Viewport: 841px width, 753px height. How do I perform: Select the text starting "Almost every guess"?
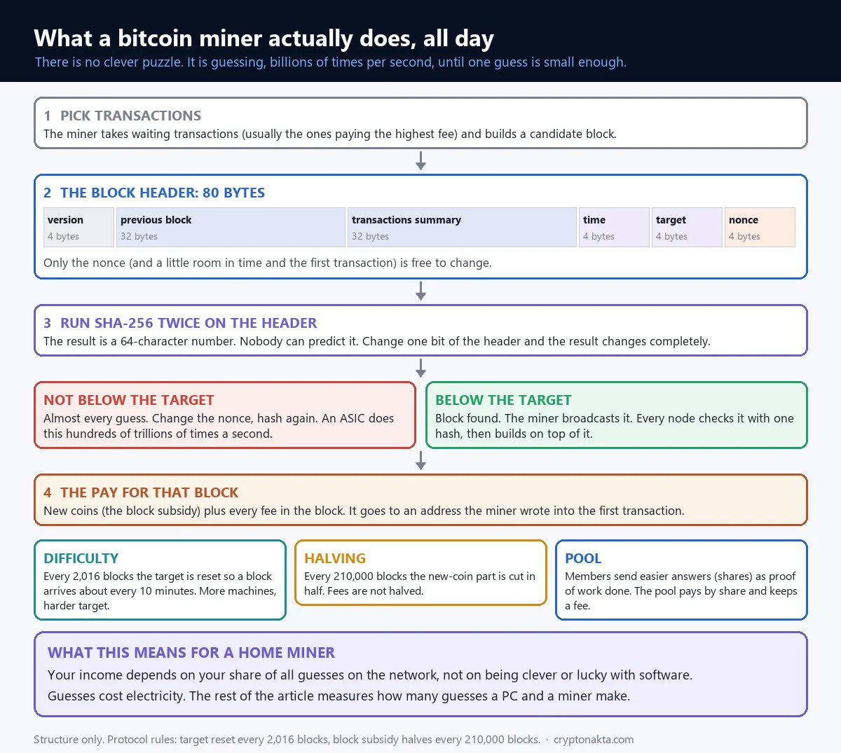point(219,426)
